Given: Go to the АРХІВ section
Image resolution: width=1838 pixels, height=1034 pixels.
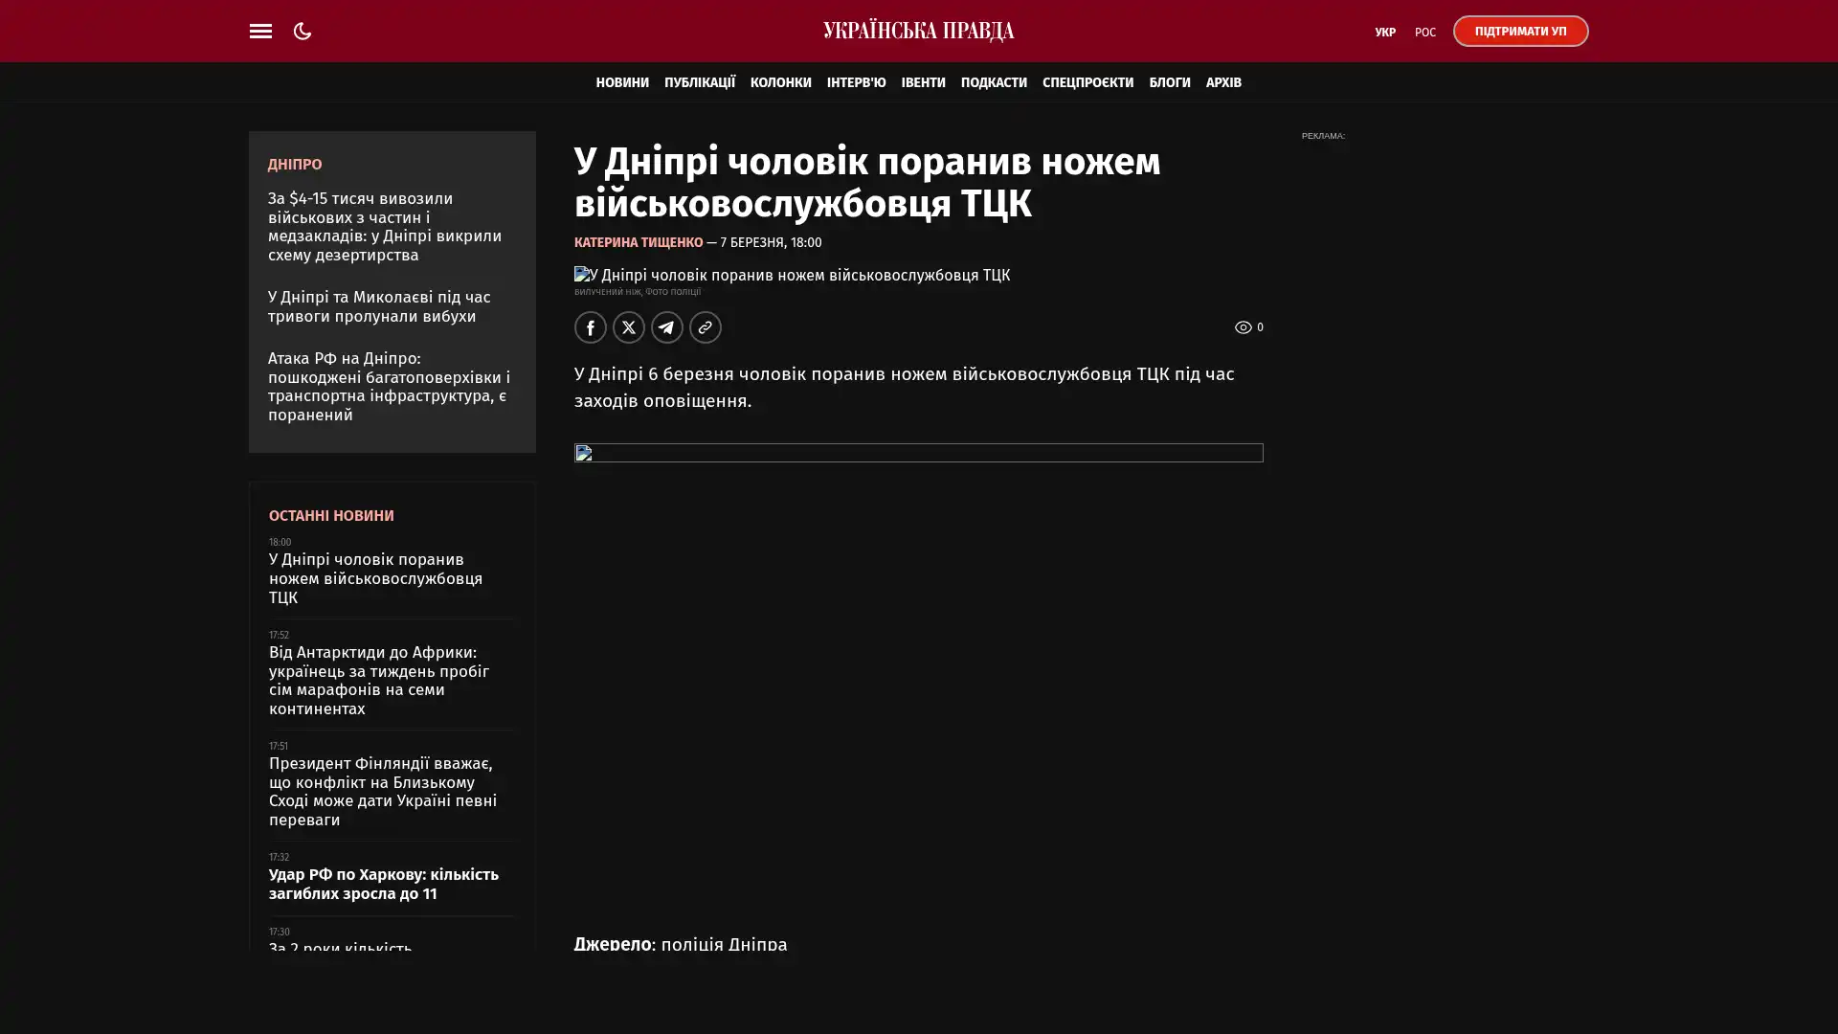Looking at the screenshot, I should (1222, 82).
